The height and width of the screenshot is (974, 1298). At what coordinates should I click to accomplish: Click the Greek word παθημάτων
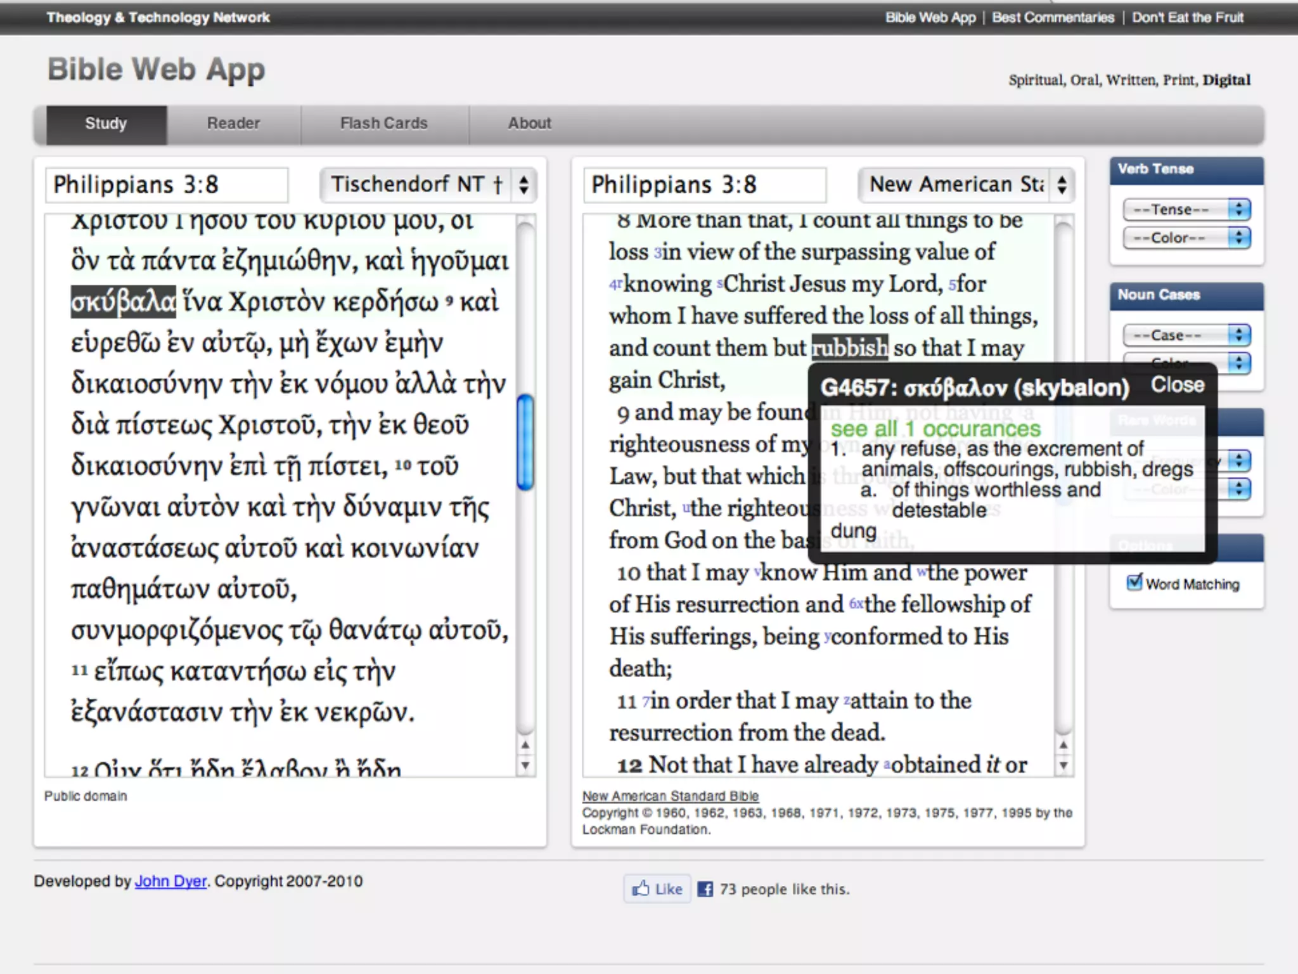pos(139,590)
